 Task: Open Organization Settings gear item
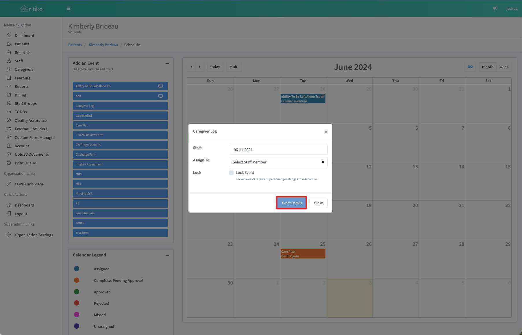(34, 235)
